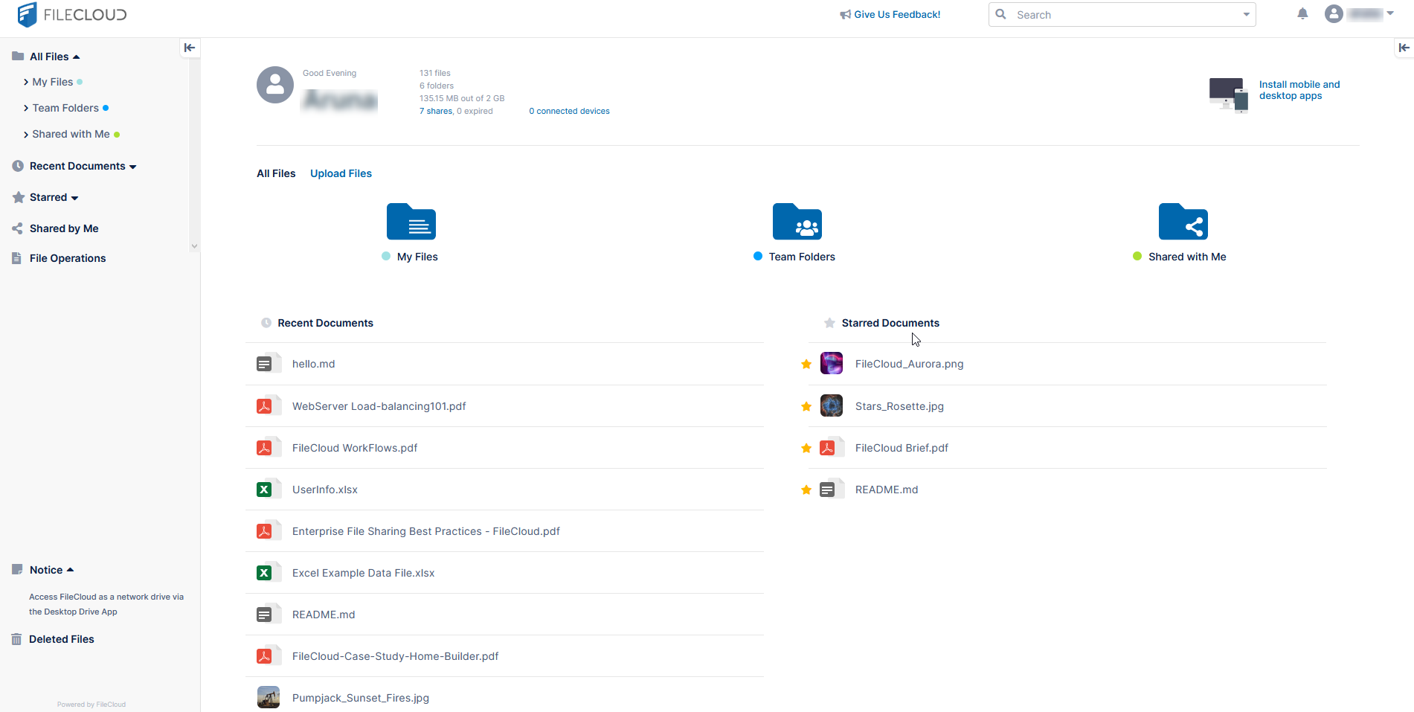Click the Excel icon of Excel Example Data File.xlsx
Viewport: 1414px width, 712px height.
tap(268, 572)
